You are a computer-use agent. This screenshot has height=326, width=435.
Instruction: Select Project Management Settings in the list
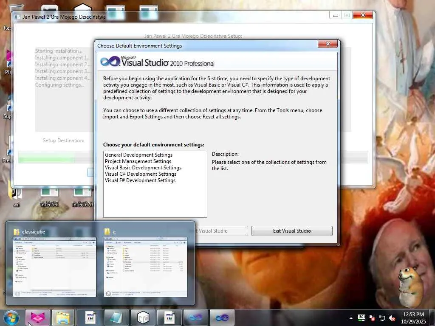(138, 161)
